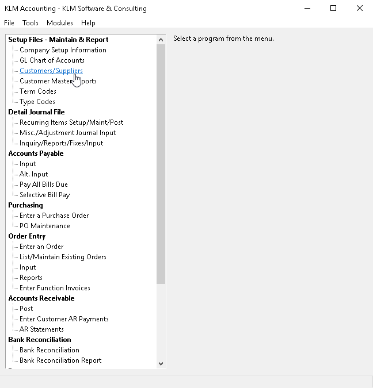Select Term Codes entry
373x388 pixels.
pos(38,91)
